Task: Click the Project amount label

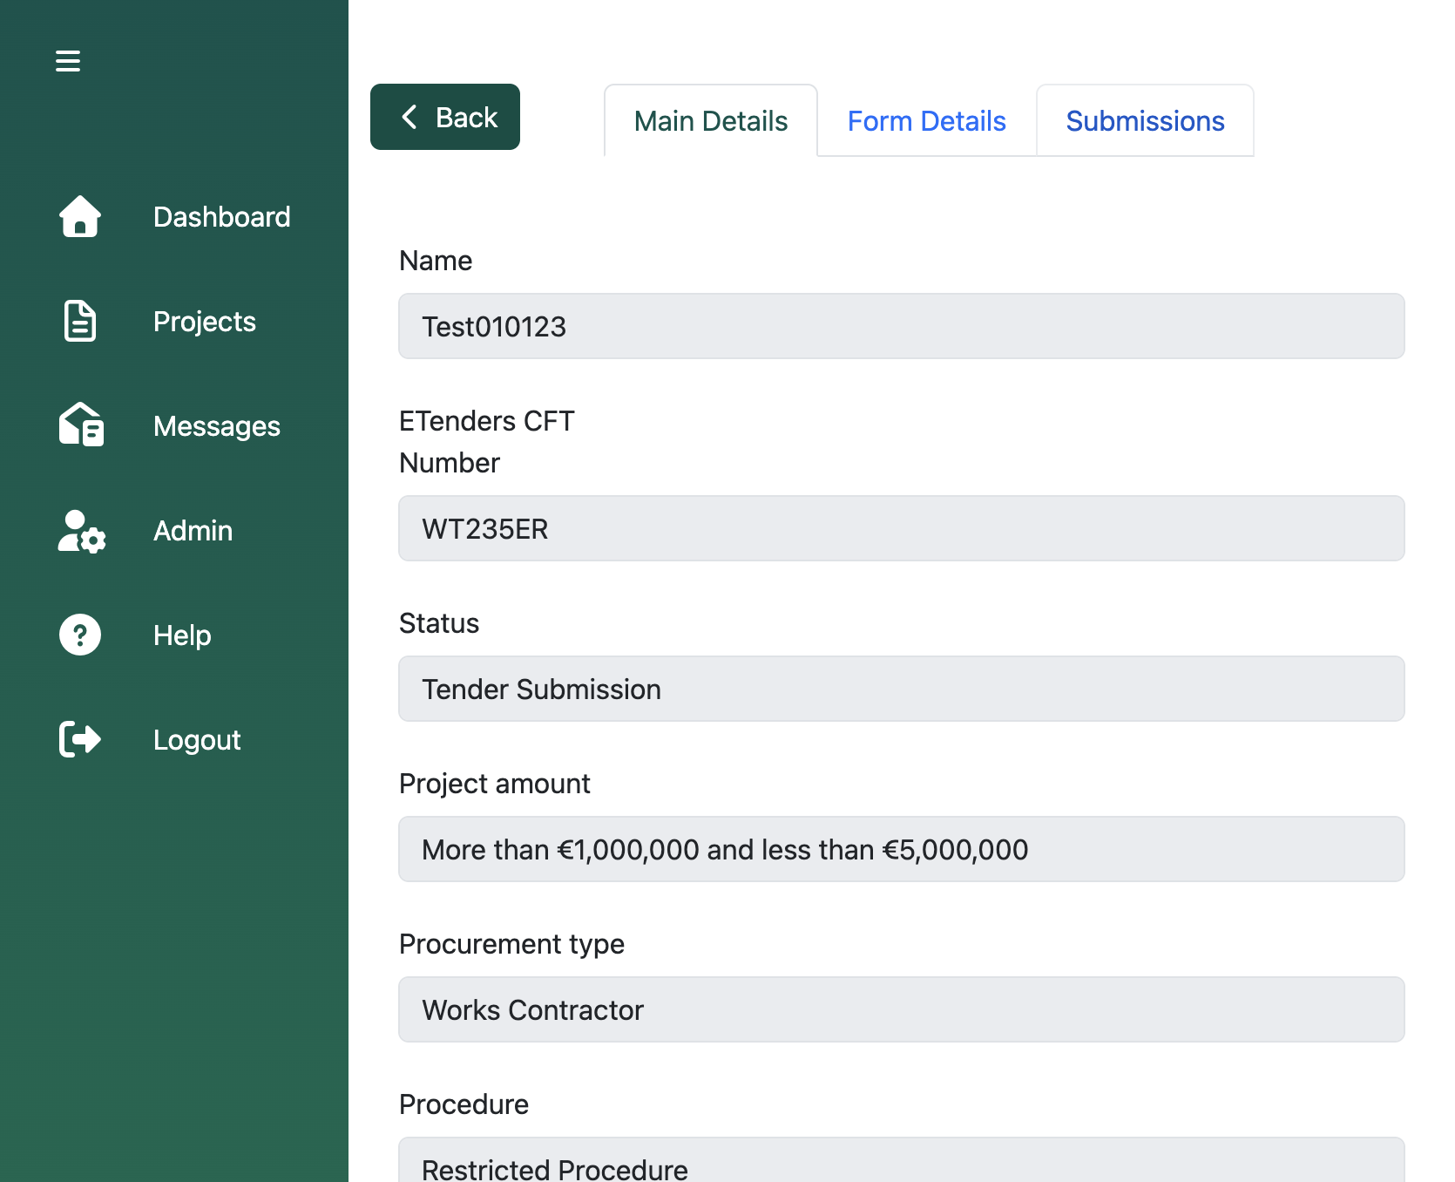Action: pyautogui.click(x=495, y=784)
